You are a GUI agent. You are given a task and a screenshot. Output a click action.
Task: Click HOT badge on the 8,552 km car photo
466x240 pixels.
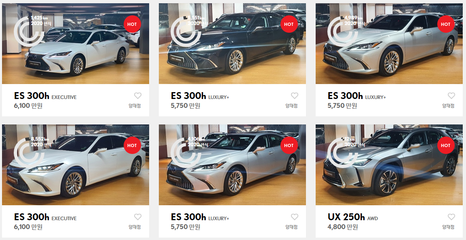coord(132,145)
